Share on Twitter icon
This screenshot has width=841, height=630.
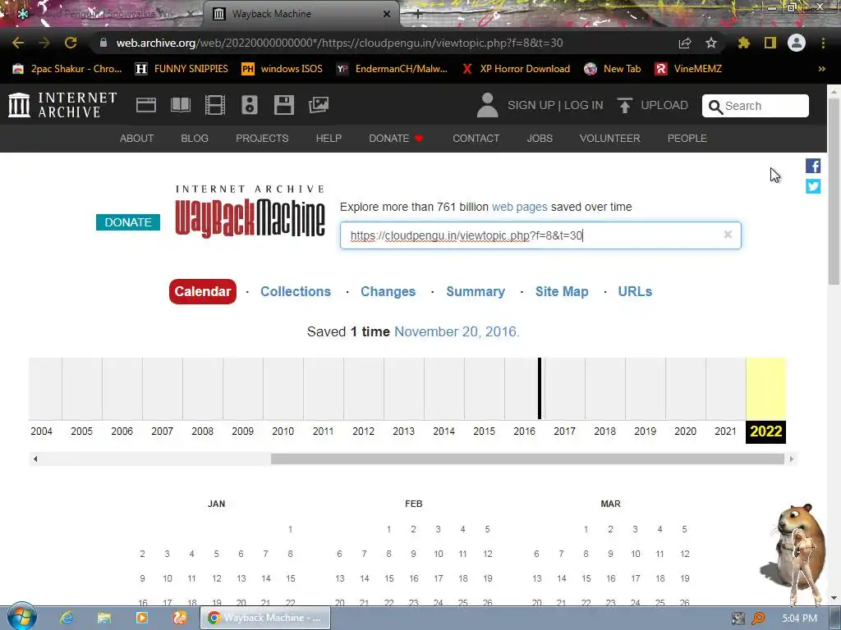click(x=813, y=186)
